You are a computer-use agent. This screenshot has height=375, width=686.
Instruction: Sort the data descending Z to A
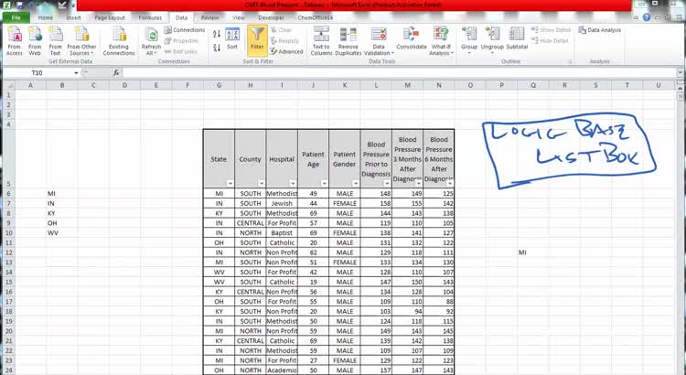coord(217,48)
